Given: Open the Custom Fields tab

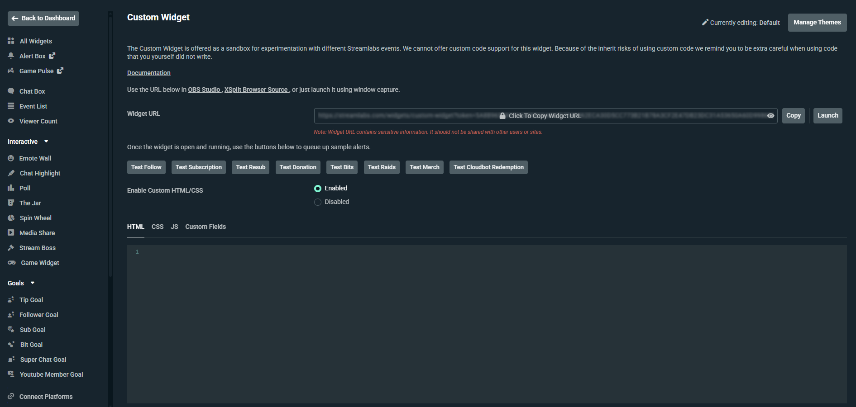Looking at the screenshot, I should pyautogui.click(x=205, y=226).
